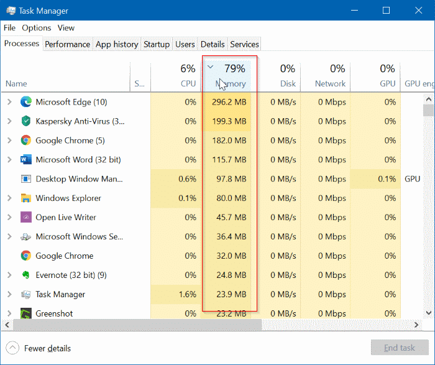
Task: Click the Google Chrome (5) icon
Action: (26, 141)
